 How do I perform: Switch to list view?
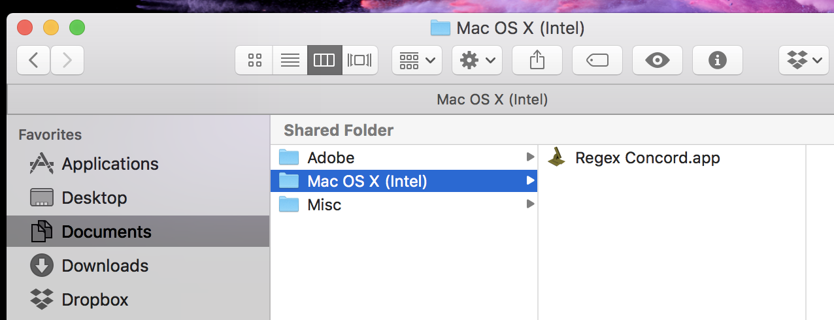290,61
